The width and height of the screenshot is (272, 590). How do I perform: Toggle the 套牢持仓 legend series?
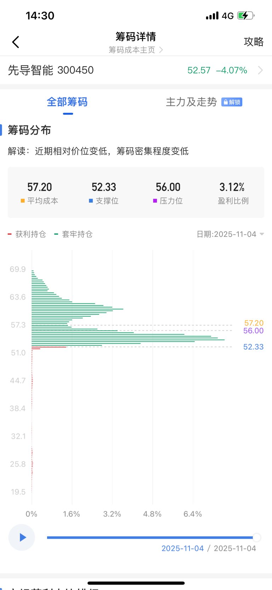[x=73, y=234]
